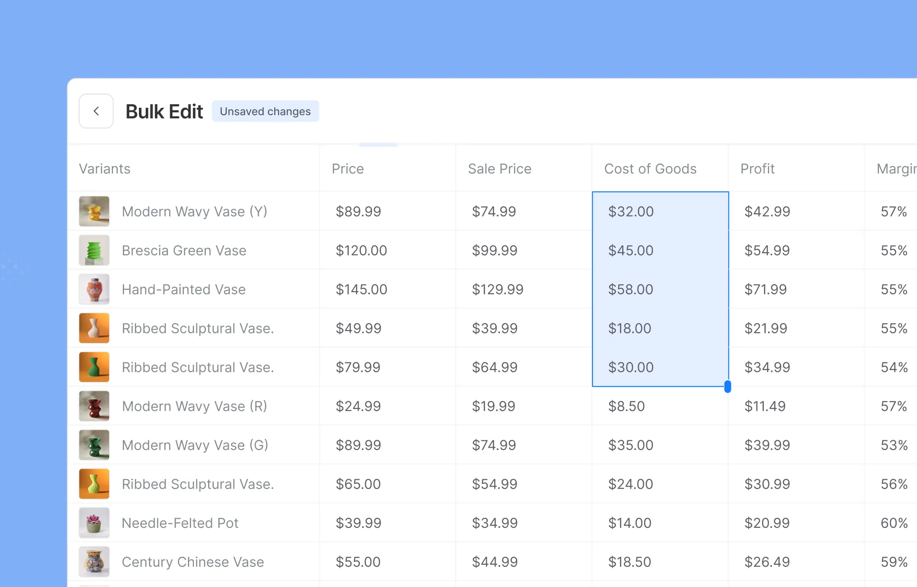
Task: Select the $8.50 cost of goods cell
Action: click(x=660, y=406)
